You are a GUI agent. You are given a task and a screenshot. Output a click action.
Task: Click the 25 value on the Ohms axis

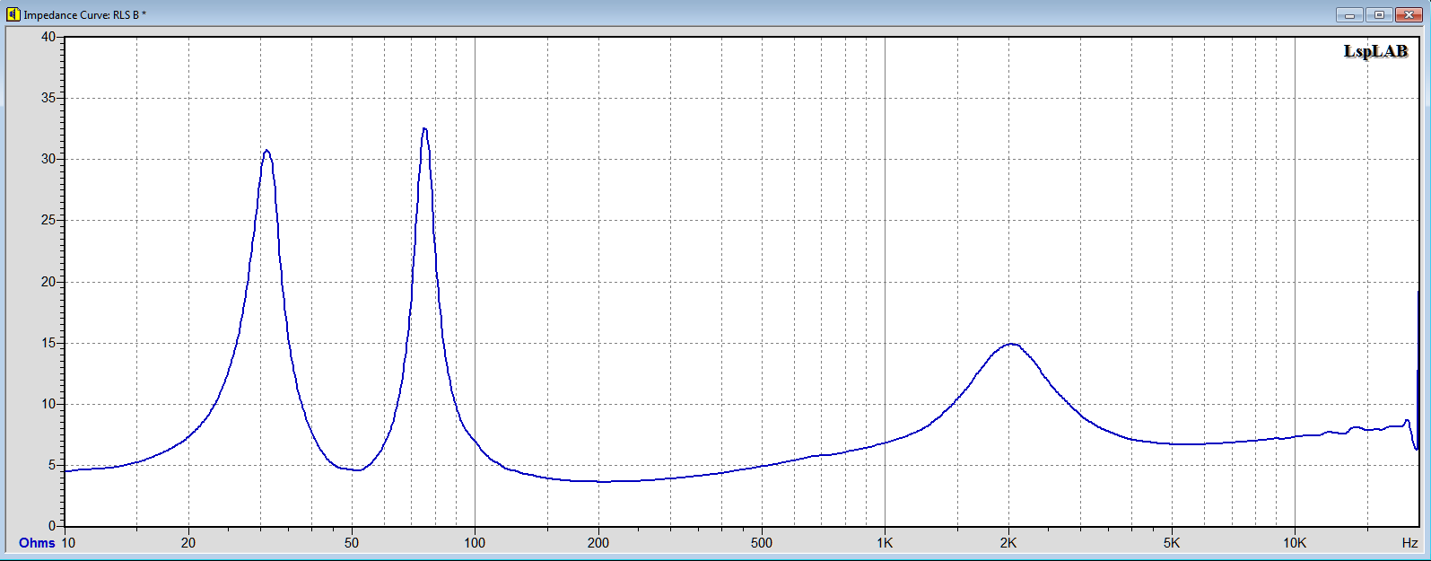coord(48,220)
